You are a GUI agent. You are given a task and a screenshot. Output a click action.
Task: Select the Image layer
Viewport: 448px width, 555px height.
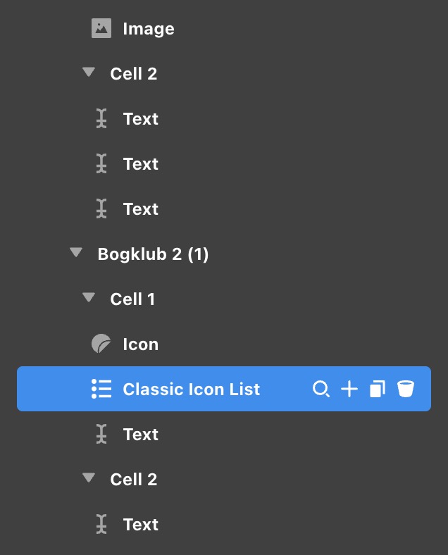(x=149, y=29)
